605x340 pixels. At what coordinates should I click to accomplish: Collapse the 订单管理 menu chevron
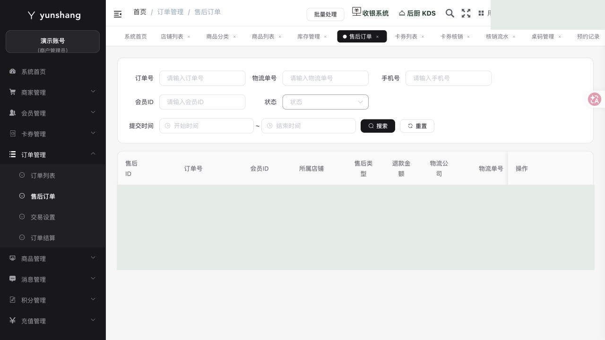[93, 153]
